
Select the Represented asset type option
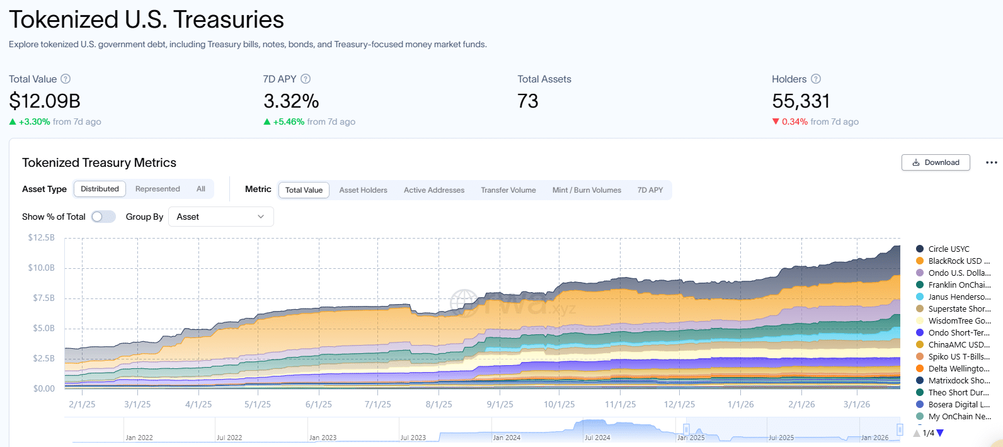(x=158, y=189)
